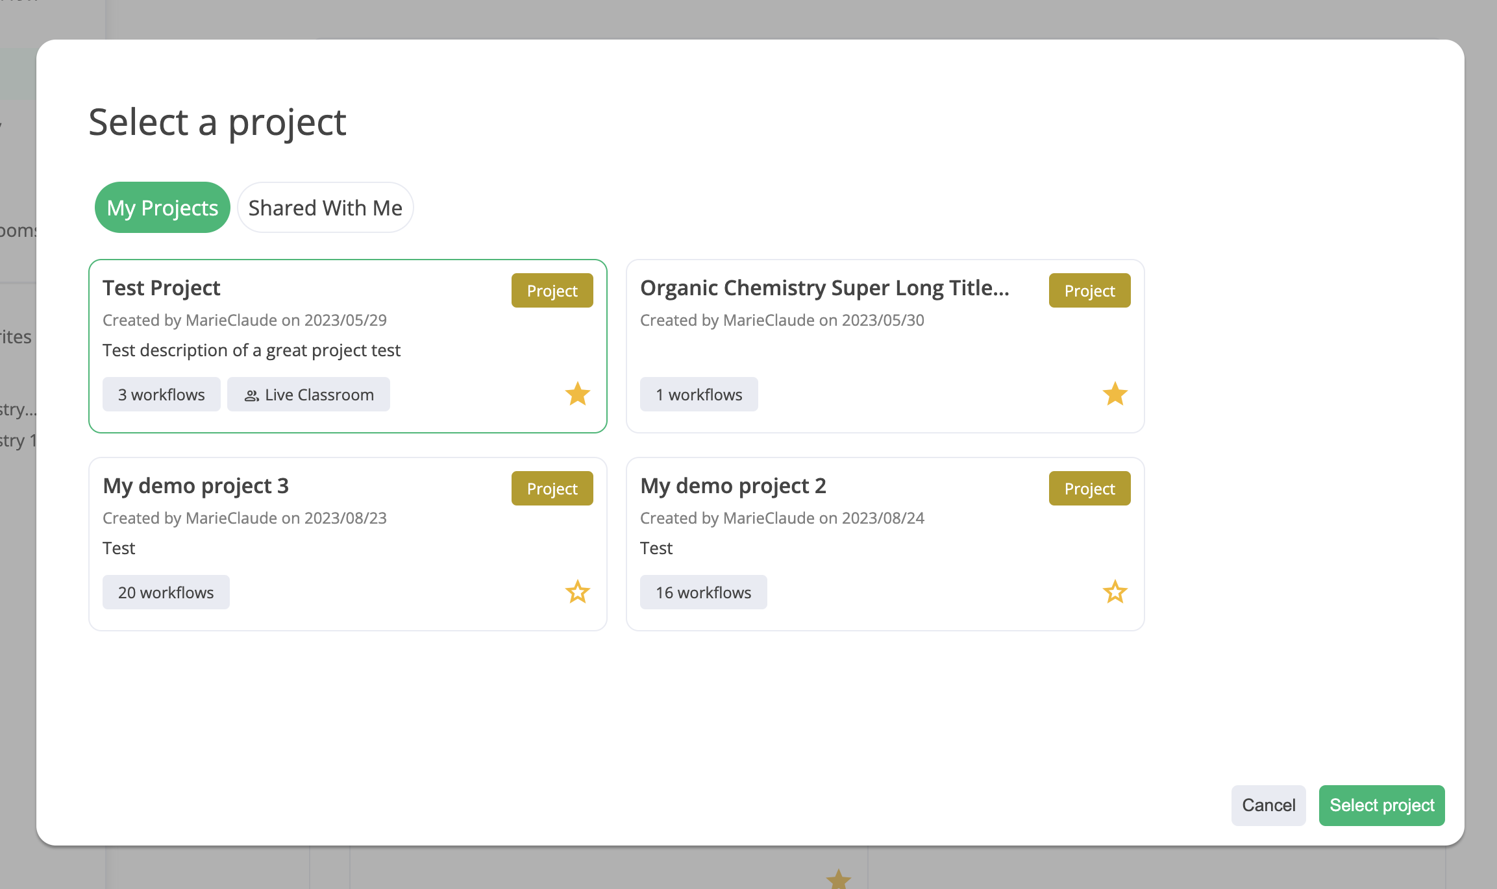The width and height of the screenshot is (1497, 889).
Task: Open the My Projects tab
Action: (x=162, y=208)
